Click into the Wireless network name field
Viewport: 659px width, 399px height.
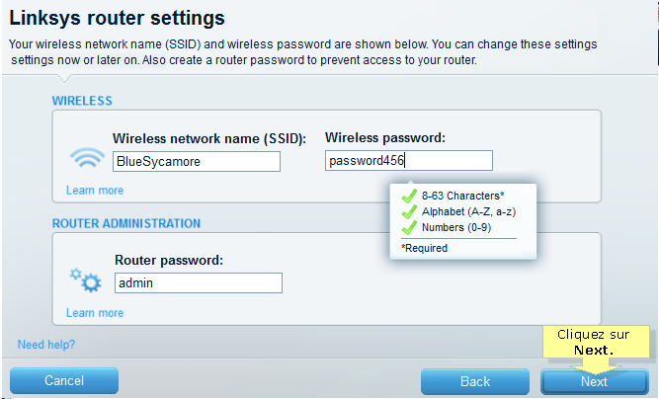tap(197, 162)
